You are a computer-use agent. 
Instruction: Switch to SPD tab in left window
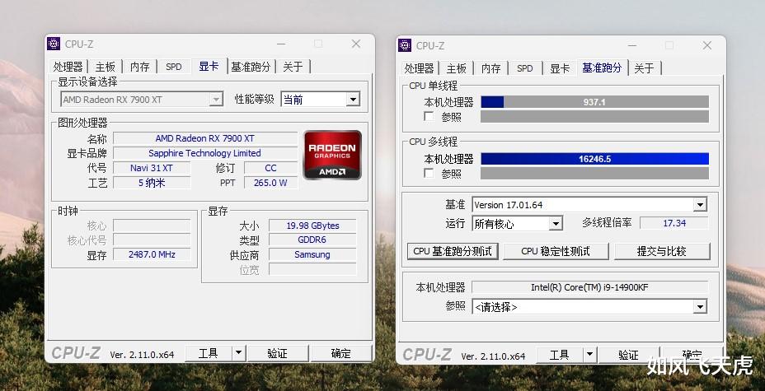click(174, 67)
